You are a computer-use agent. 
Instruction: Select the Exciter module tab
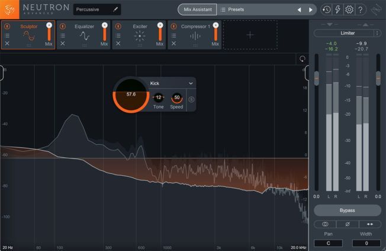pyautogui.click(x=140, y=34)
